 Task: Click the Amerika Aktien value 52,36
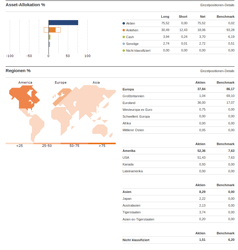[201, 151]
